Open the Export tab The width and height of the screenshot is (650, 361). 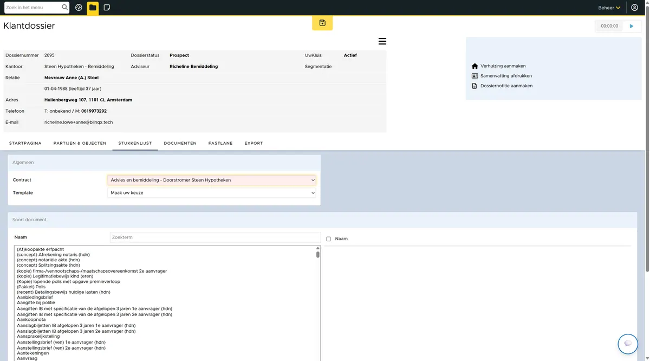click(x=253, y=143)
